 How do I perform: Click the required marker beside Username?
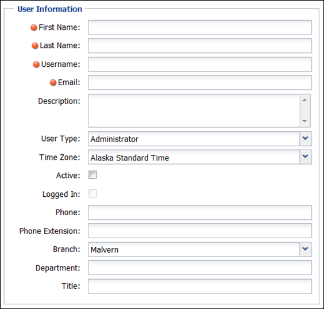coord(36,64)
